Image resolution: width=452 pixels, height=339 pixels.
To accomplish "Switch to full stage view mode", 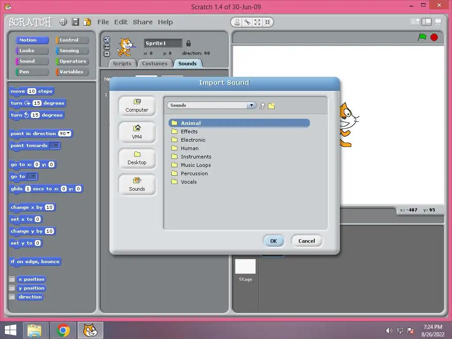I will [x=427, y=22].
